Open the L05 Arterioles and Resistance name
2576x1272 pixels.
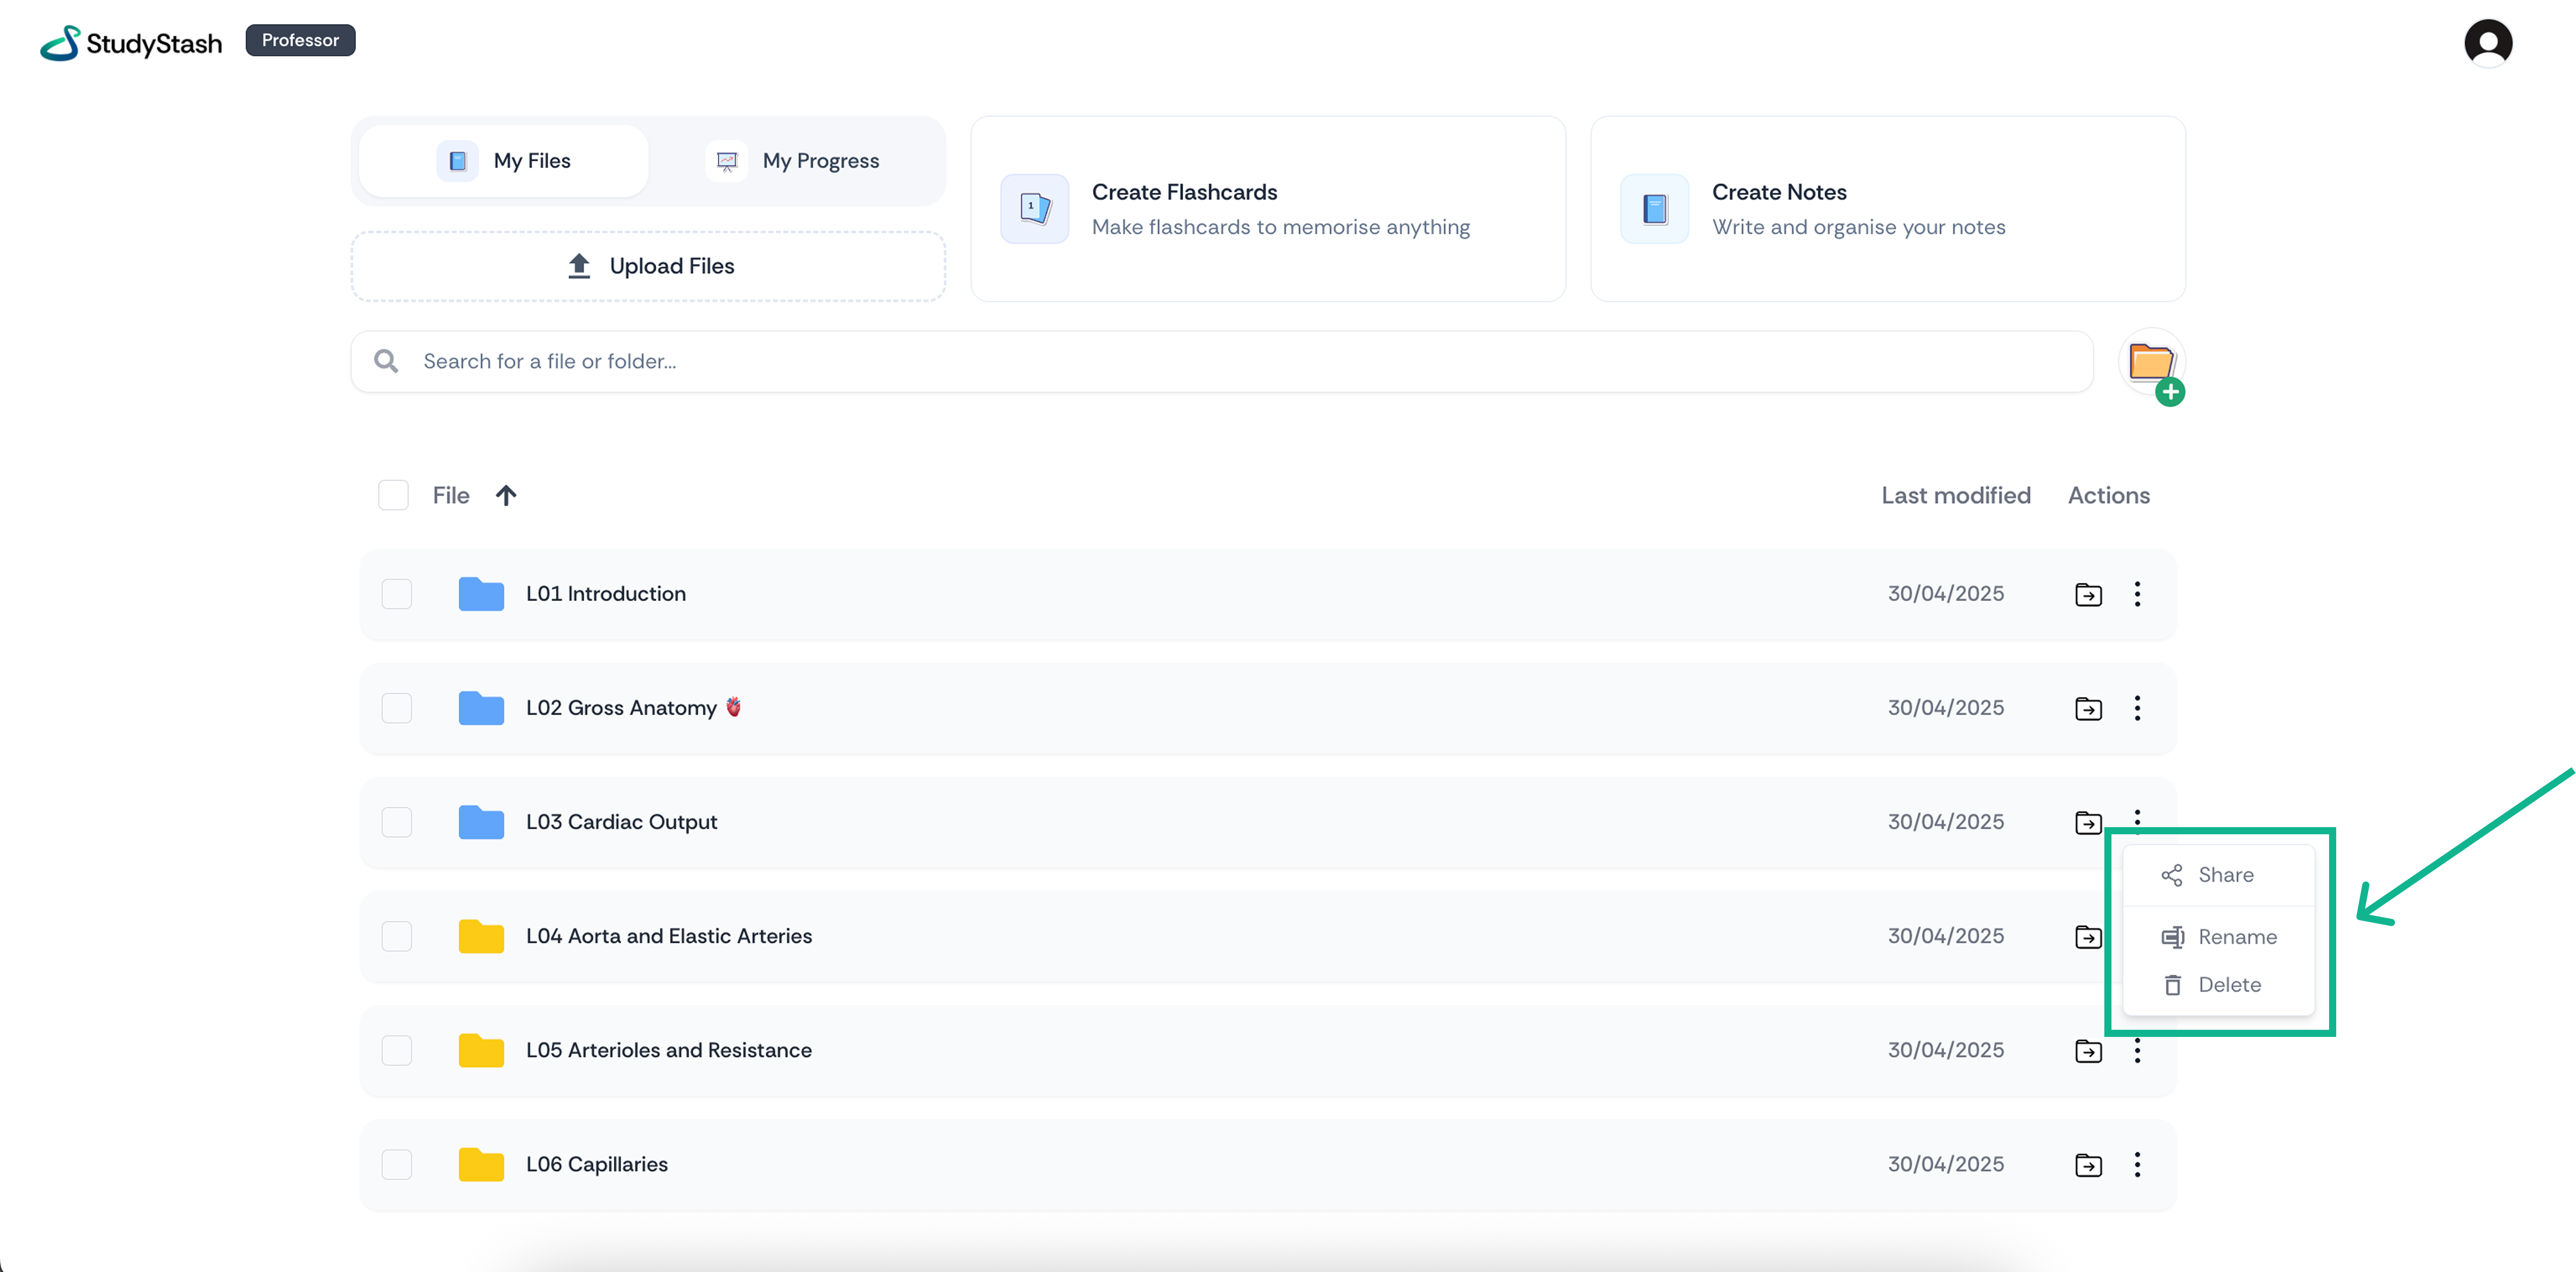[669, 1050]
